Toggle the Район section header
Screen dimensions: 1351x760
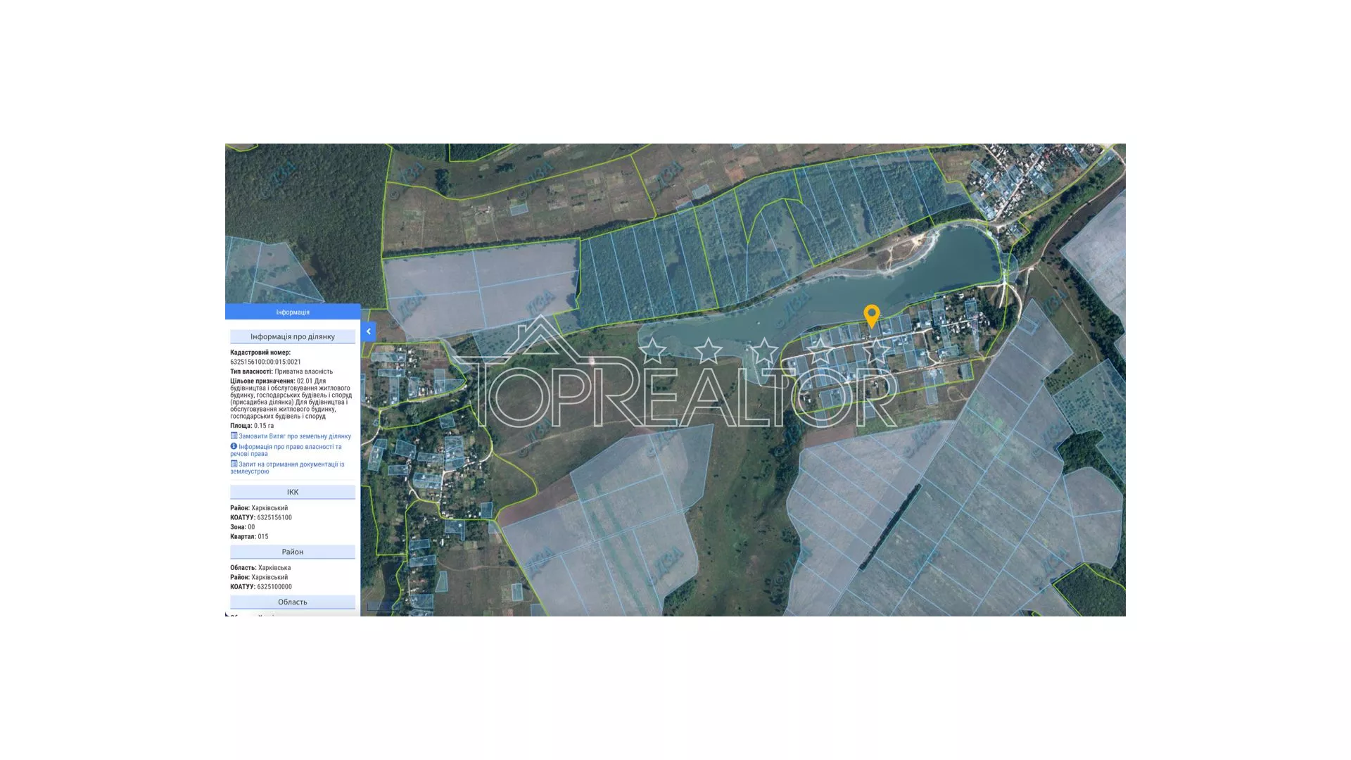[293, 552]
